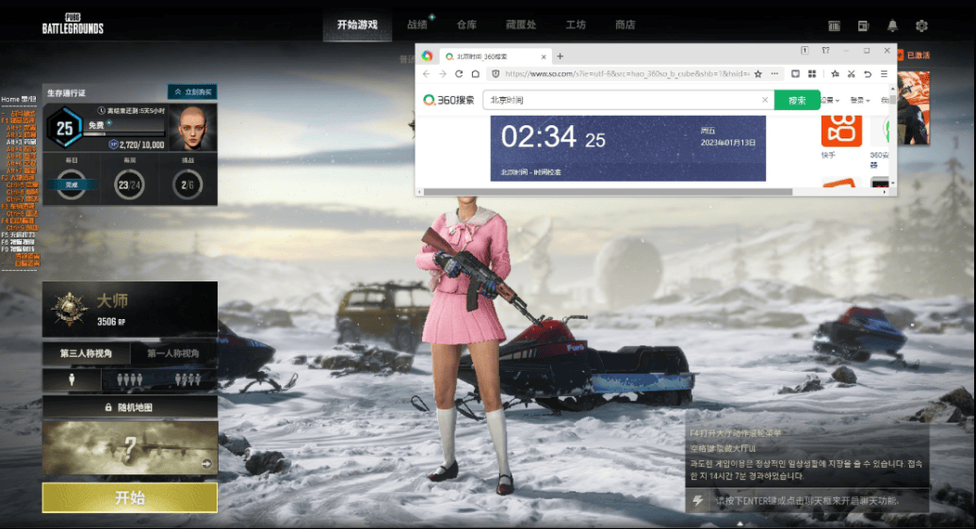Viewport: 976px width, 529px height.
Task: Expand the 设置 dropdown on 360搜索
Action: pos(830,100)
